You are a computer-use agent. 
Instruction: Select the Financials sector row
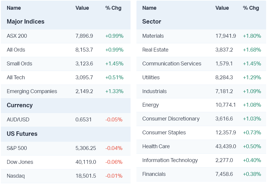(154, 174)
